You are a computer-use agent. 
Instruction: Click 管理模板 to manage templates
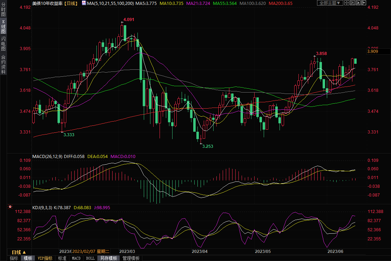tap(131, 258)
